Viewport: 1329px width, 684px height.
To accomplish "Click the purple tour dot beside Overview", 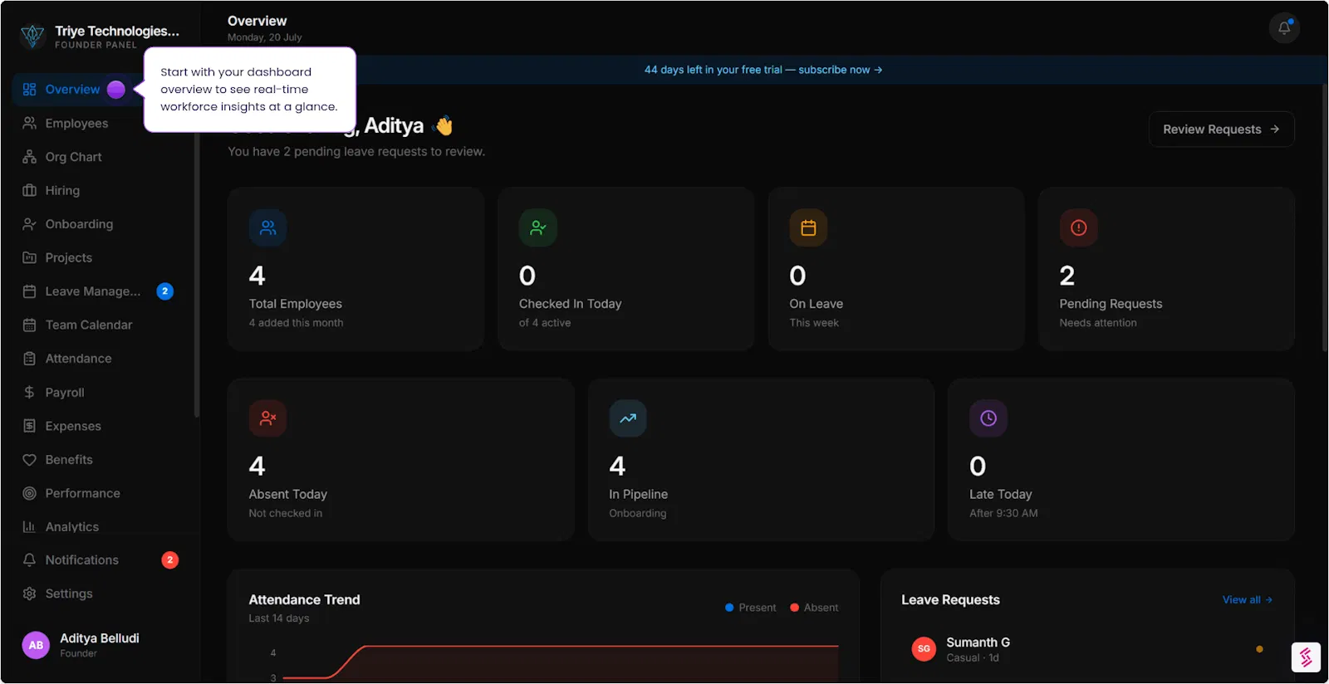I will pyautogui.click(x=116, y=90).
